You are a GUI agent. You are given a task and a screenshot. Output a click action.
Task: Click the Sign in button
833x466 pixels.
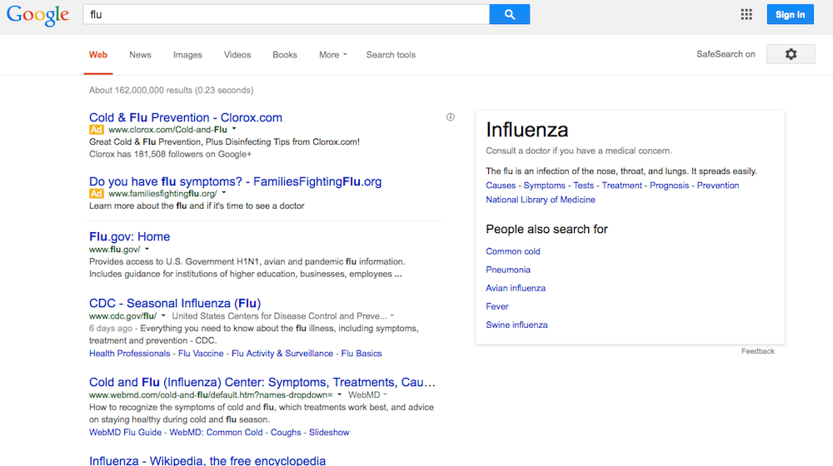coord(790,14)
